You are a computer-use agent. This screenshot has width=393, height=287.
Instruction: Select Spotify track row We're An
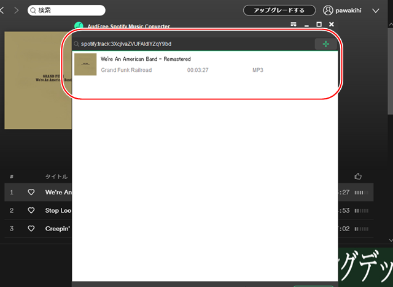[x=38, y=192]
